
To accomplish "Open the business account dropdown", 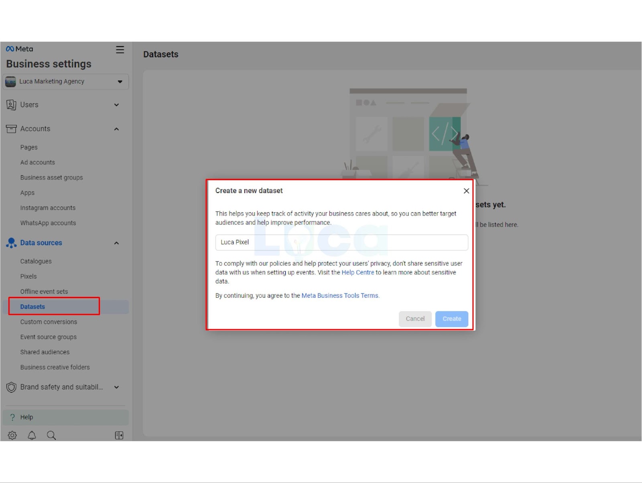I will [x=65, y=82].
